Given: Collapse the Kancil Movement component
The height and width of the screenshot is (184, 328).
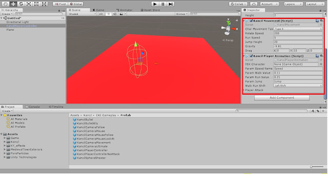Looking at the screenshot, I should click(244, 20).
